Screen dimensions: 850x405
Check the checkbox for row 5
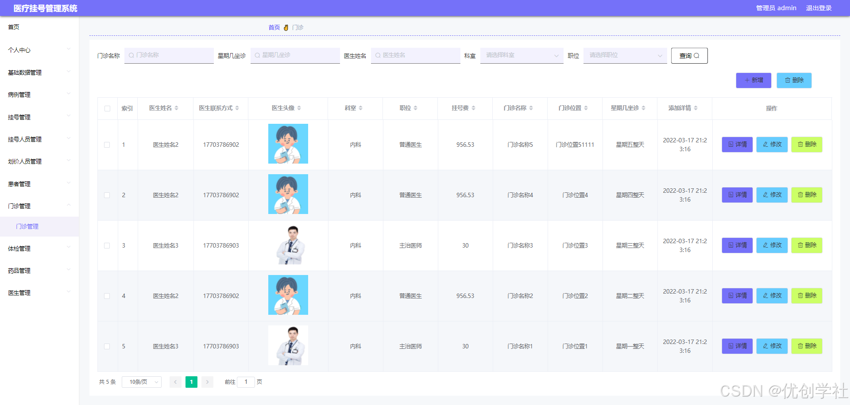pos(107,346)
